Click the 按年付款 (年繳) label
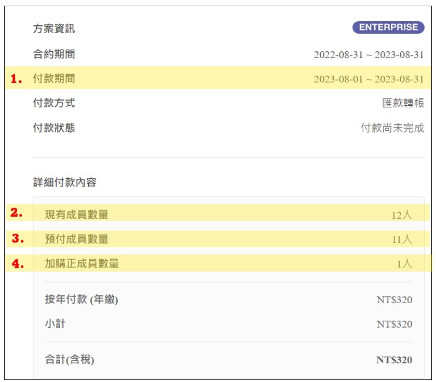The width and height of the screenshot is (436, 382). (x=81, y=300)
